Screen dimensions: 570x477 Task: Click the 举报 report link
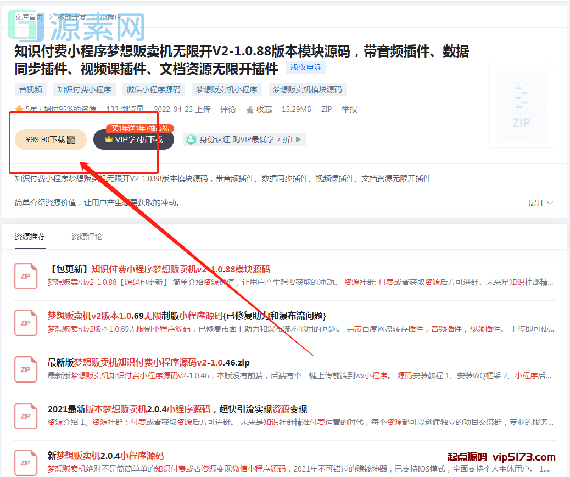[350, 109]
